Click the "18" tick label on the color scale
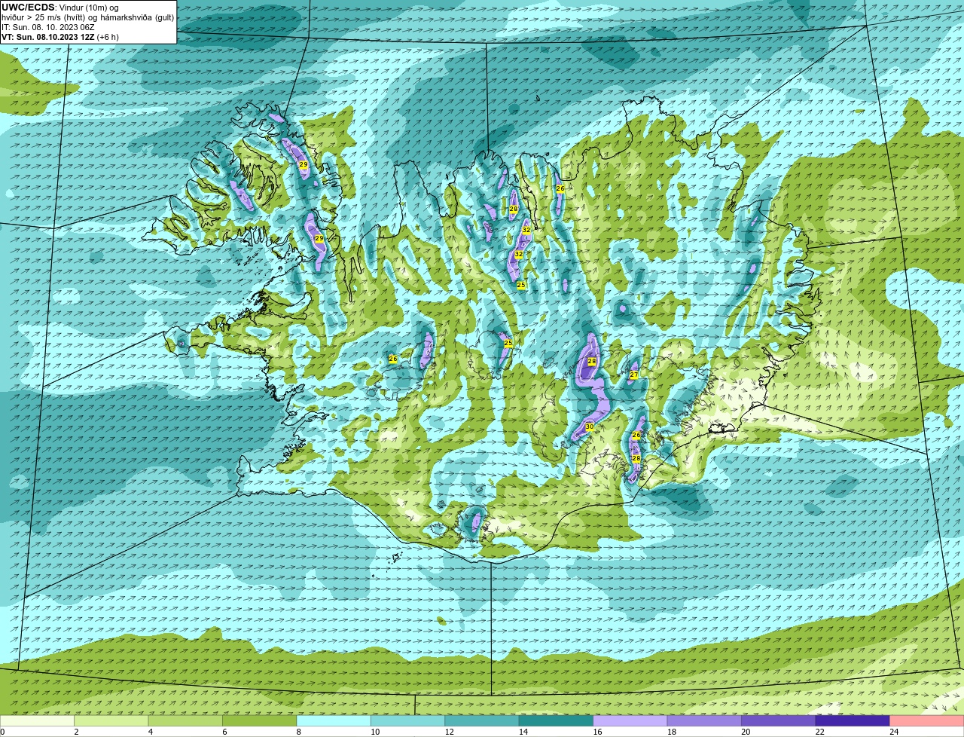Viewport: 964px width, 737px height. pyautogui.click(x=672, y=732)
